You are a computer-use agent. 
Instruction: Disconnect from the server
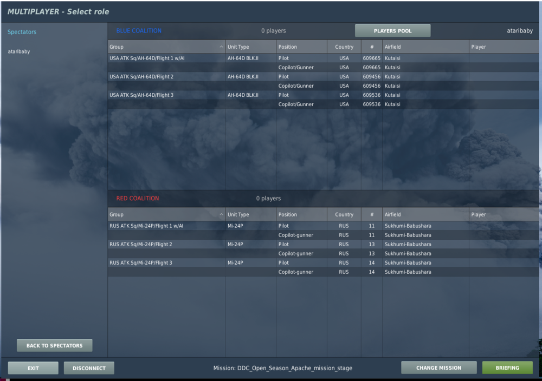(x=89, y=368)
